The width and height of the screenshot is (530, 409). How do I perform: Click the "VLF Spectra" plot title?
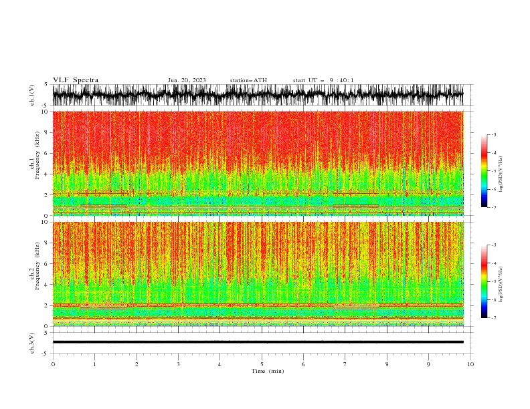[76, 80]
